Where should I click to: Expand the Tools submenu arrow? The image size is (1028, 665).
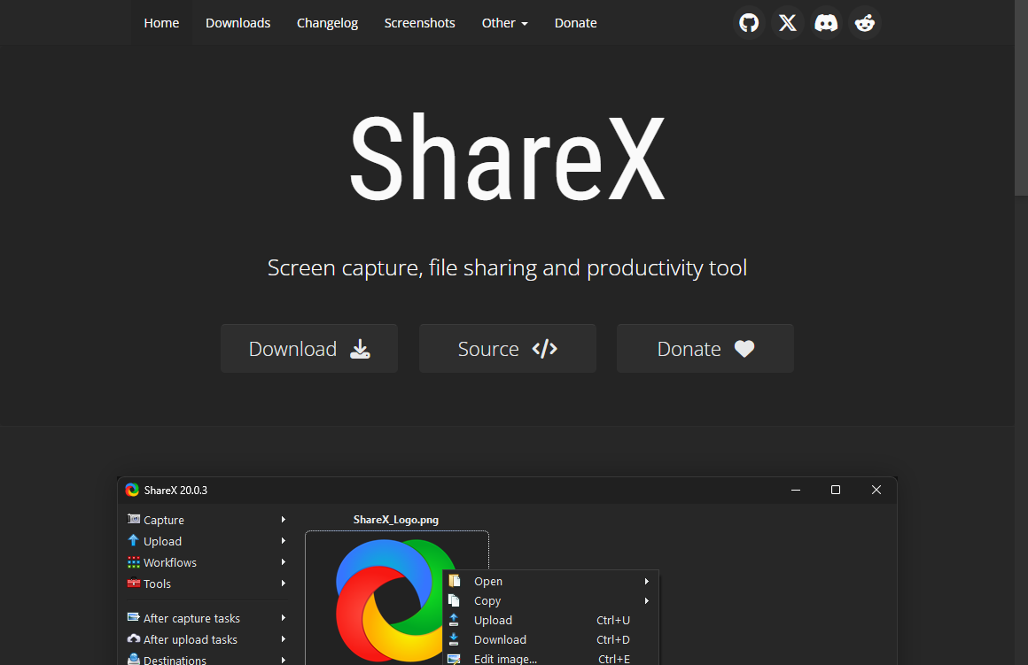coord(284,584)
